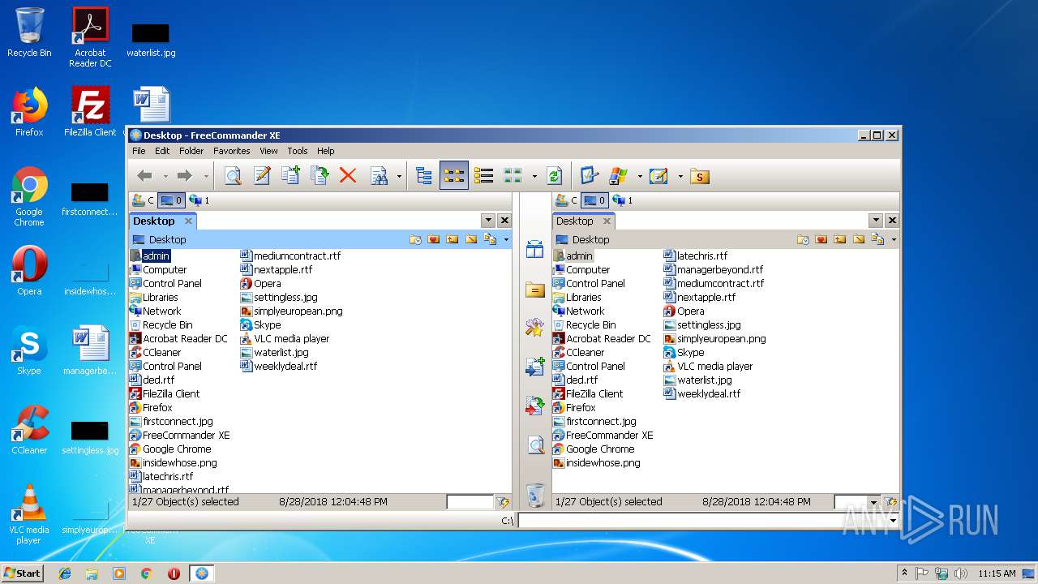Click the magnifier view icon in middle bar
The height and width of the screenshot is (584, 1038).
(535, 444)
